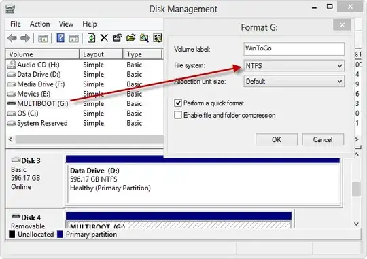Screen dimensions: 367x259
Task: Click the volume list scroll-left arrow
Action: pos(10,140)
